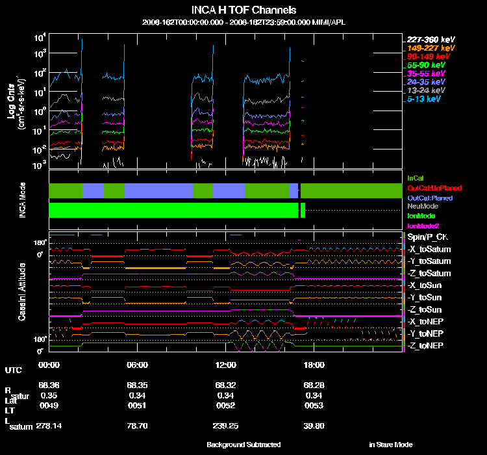
Task: Select the 149-227 keV orange legend entry
Action: click(431, 48)
